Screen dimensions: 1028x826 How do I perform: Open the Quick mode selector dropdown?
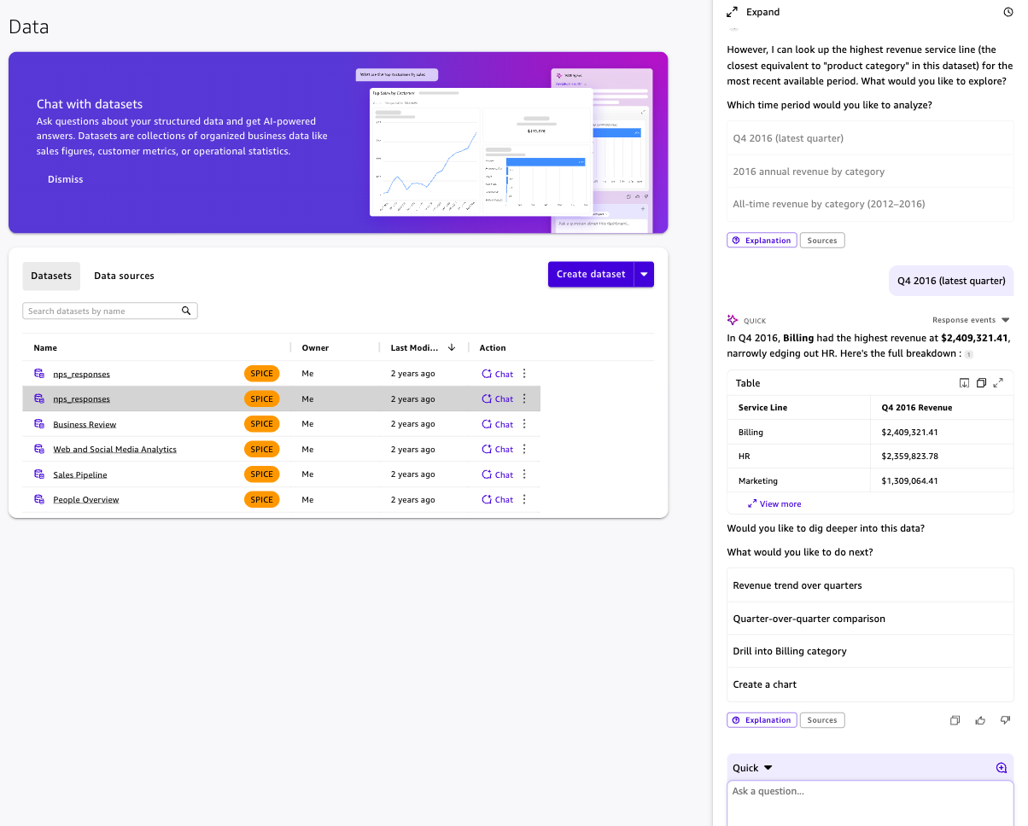click(752, 768)
